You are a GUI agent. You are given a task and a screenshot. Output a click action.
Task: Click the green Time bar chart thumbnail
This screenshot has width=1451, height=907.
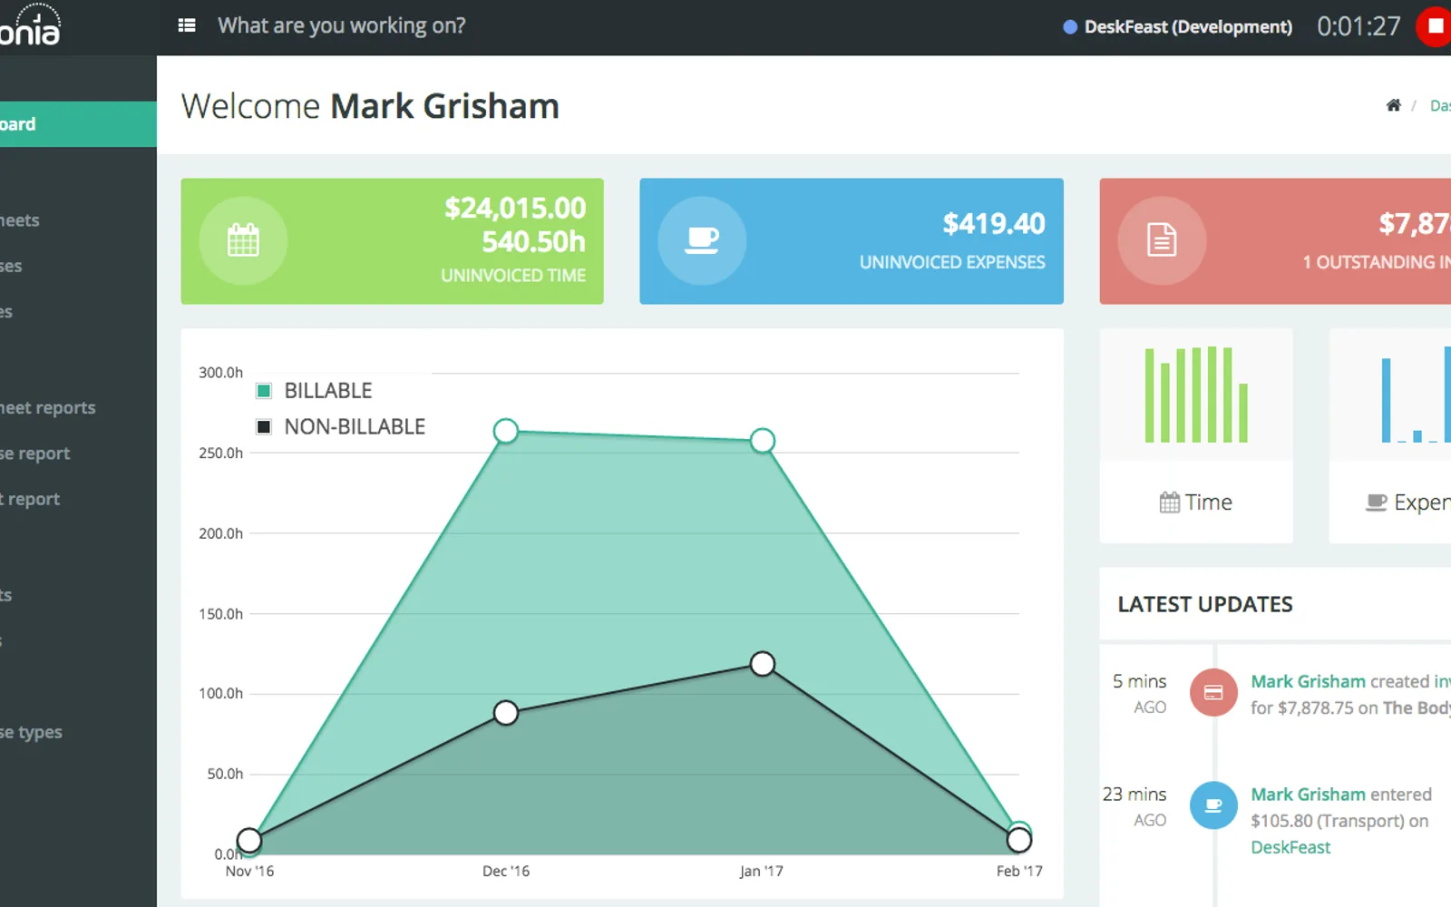pyautogui.click(x=1196, y=395)
